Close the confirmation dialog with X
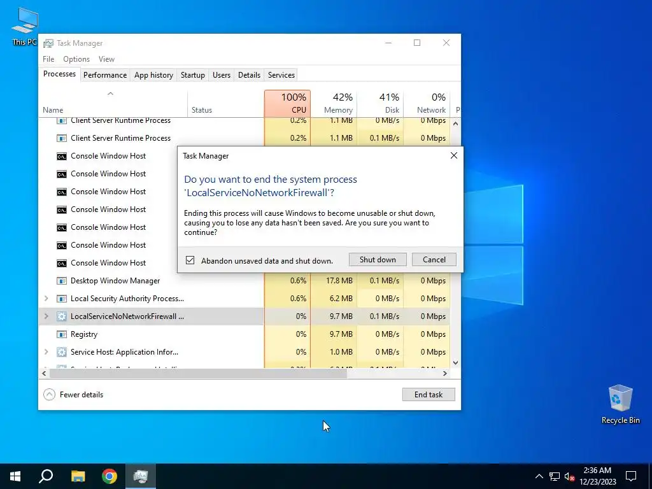 click(x=453, y=155)
